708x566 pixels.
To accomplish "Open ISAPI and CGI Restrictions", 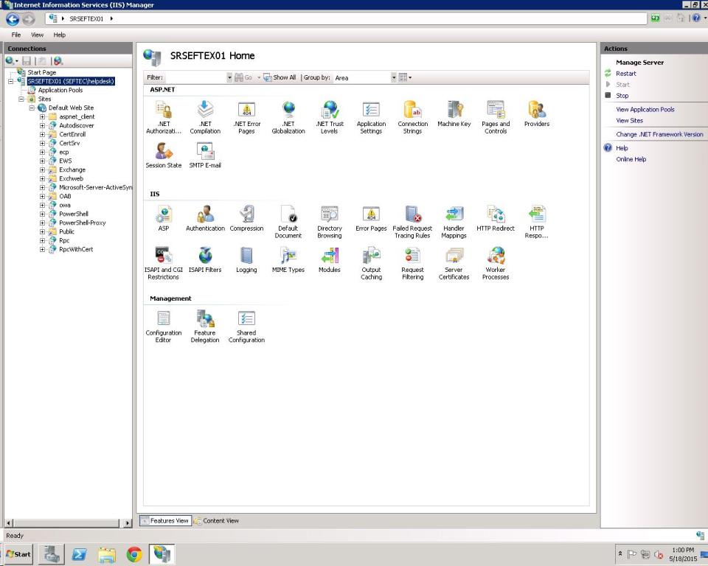I will [x=164, y=263].
